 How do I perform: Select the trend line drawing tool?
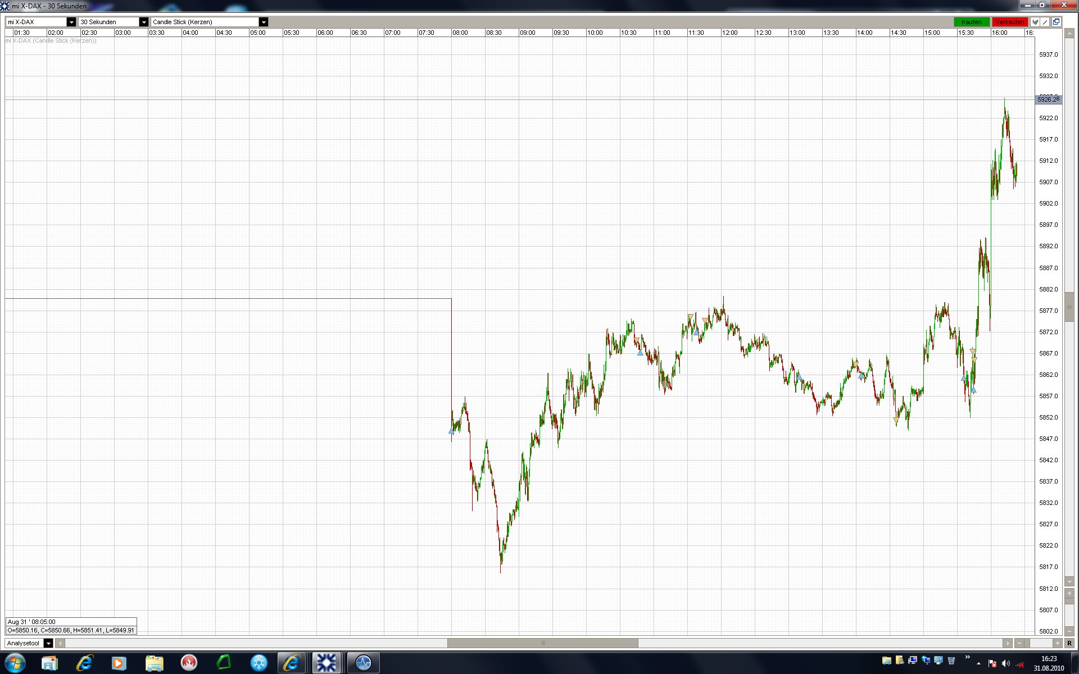pos(1045,22)
